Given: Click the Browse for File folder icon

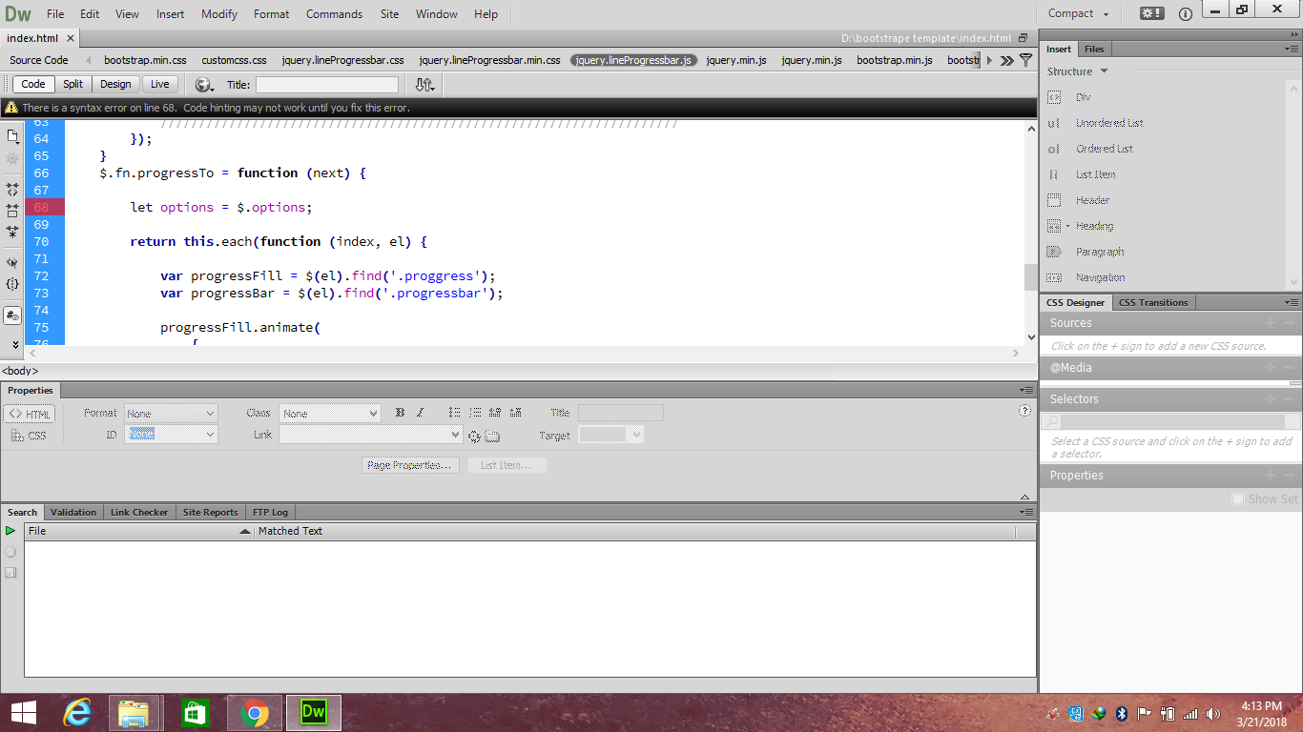Looking at the screenshot, I should tap(492, 437).
